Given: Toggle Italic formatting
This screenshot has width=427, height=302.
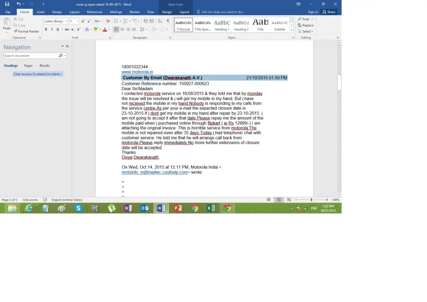Looking at the screenshot, I should click(52, 30).
